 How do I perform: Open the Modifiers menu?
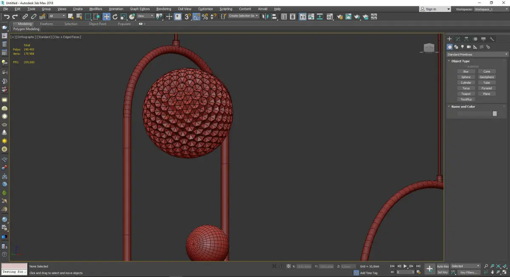point(96,9)
